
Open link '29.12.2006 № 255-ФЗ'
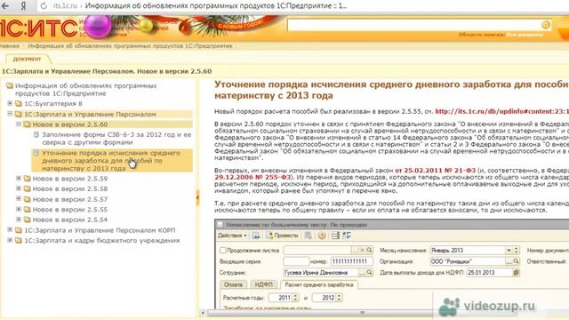tap(252, 177)
